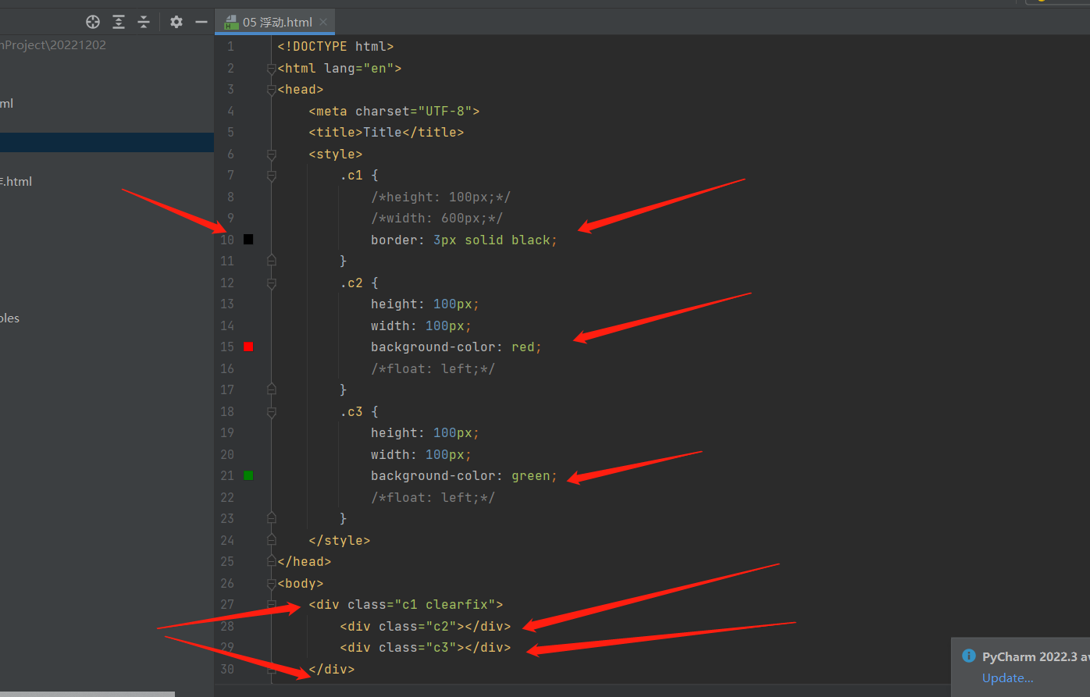Click the project path ending in 20221202

(x=53, y=45)
